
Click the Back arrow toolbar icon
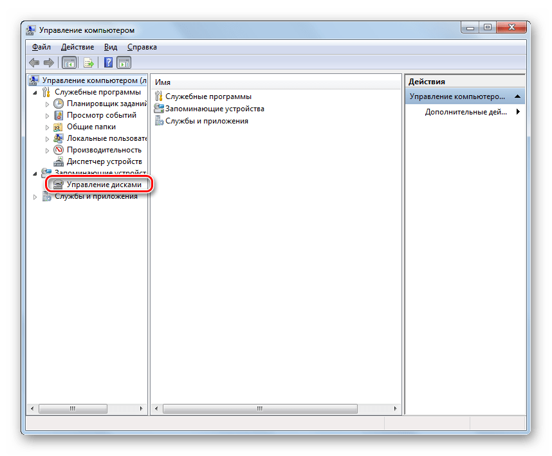coord(34,63)
